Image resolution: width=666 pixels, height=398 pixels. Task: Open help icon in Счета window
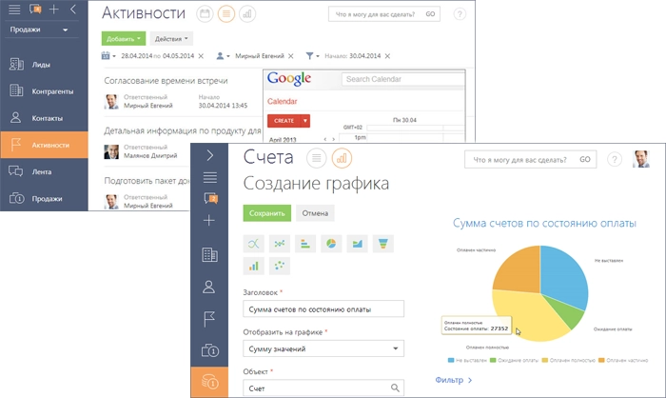(614, 160)
